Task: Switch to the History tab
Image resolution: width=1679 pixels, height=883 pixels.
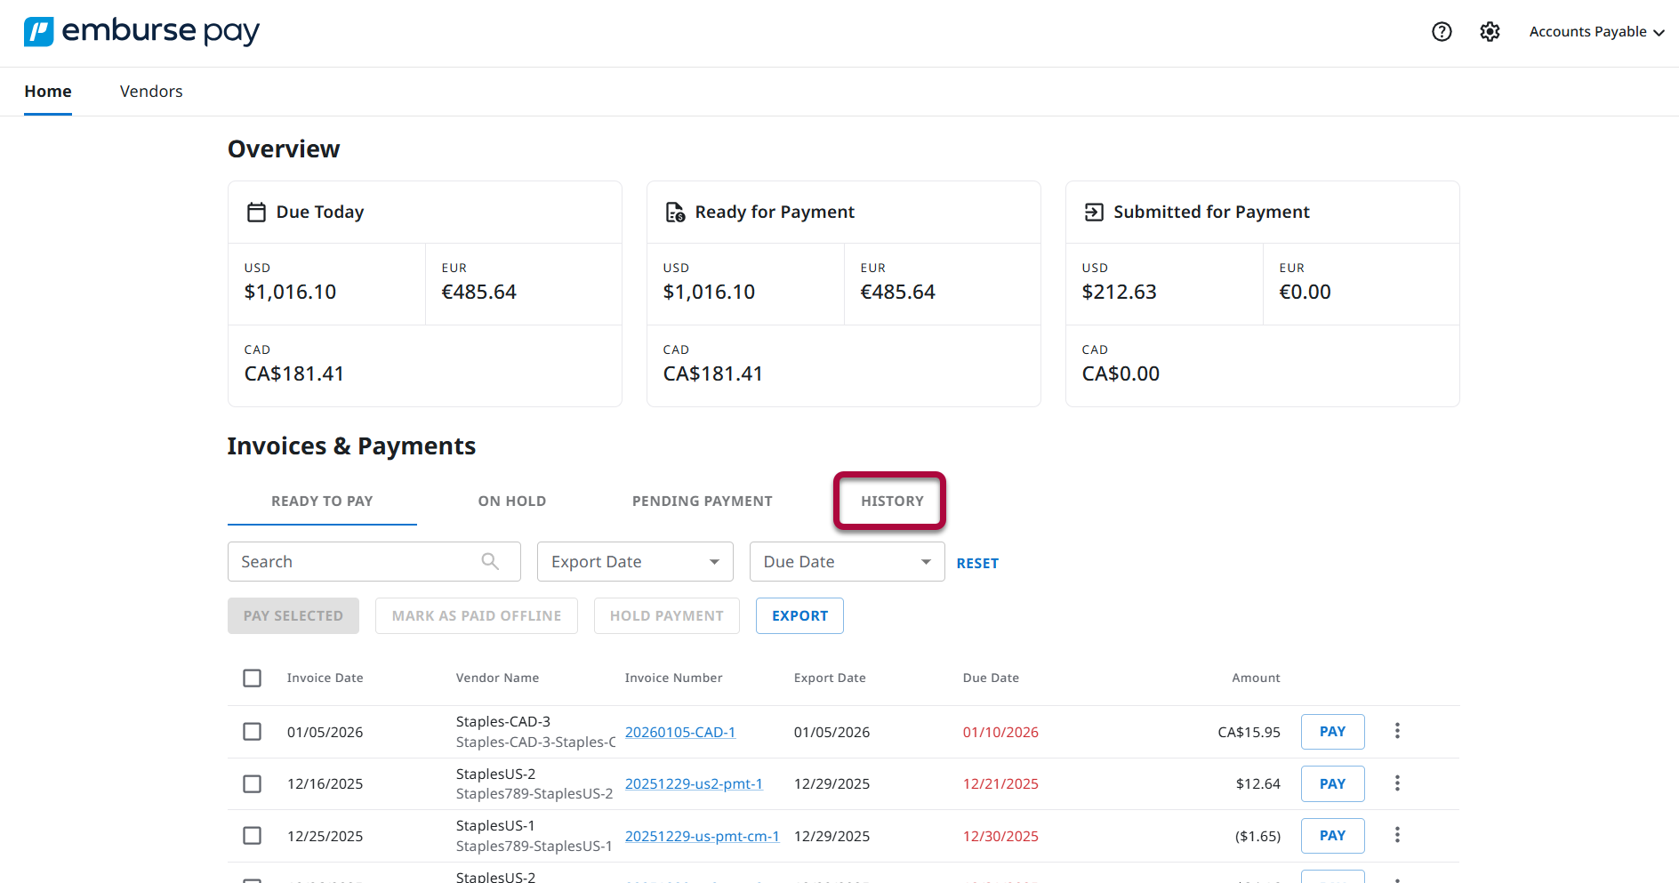Action: pos(890,501)
